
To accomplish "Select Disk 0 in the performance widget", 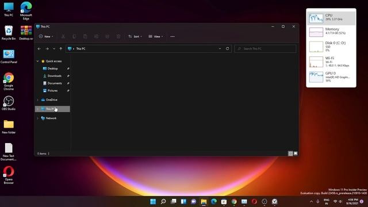I will click(x=331, y=47).
